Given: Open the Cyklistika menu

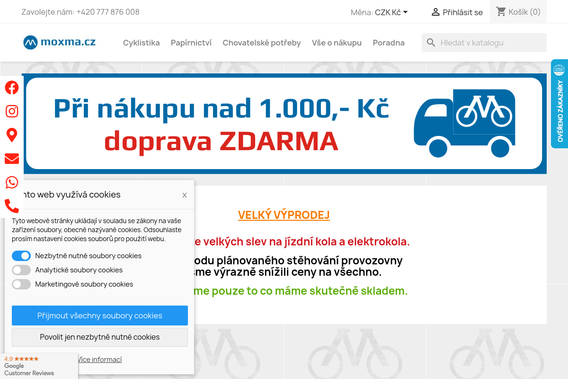Looking at the screenshot, I should (x=141, y=42).
